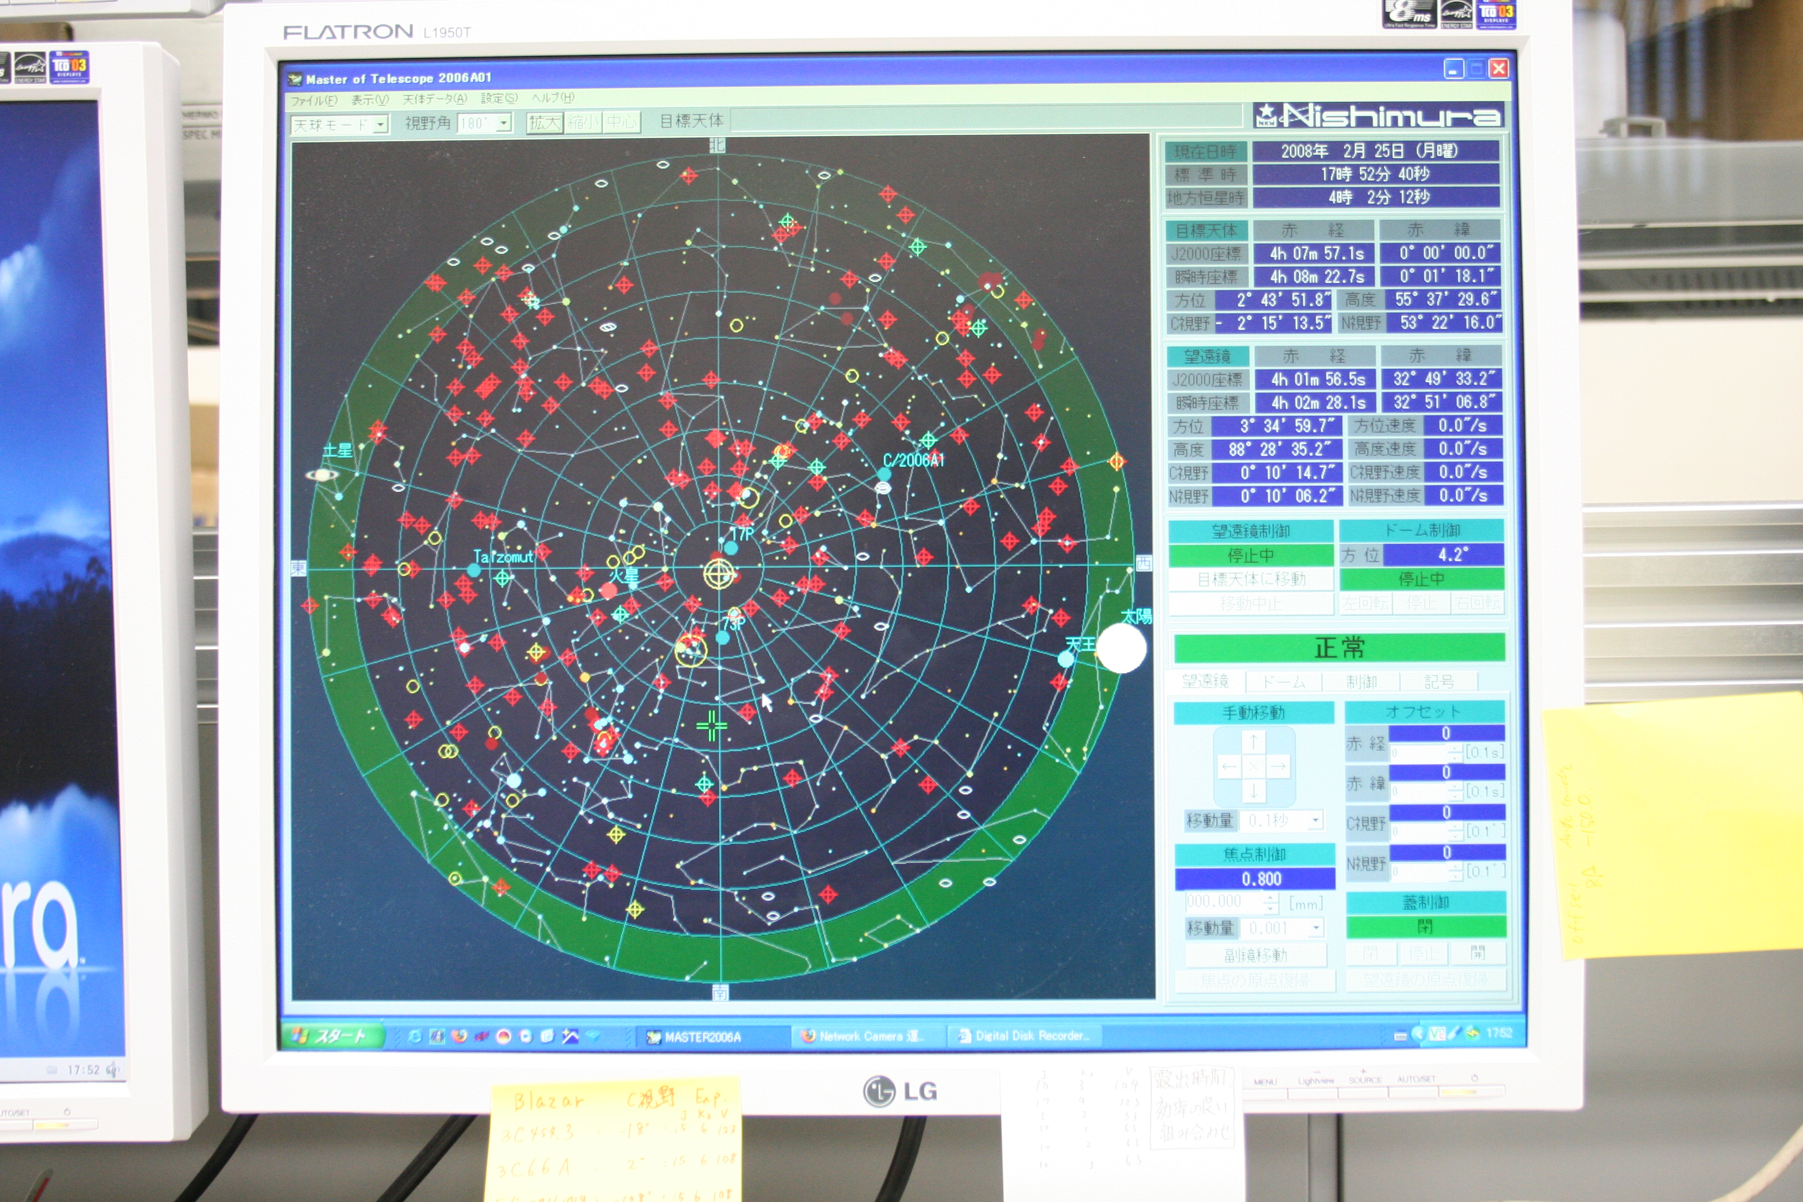Open the ファイル(F) menu

314,100
